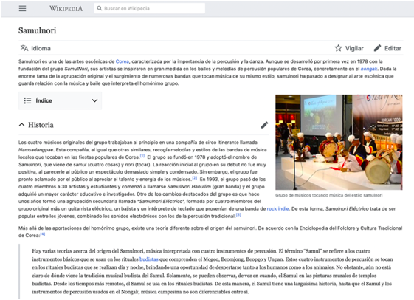Click the Índice list icon
The image size is (414, 300).
27,100
